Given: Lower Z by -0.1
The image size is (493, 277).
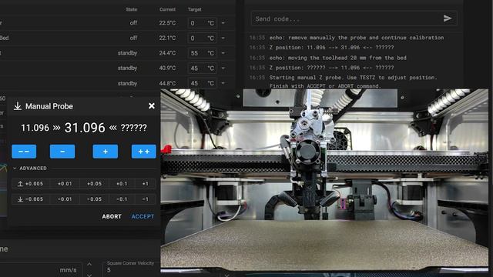Looking at the screenshot, I should tap(122, 199).
